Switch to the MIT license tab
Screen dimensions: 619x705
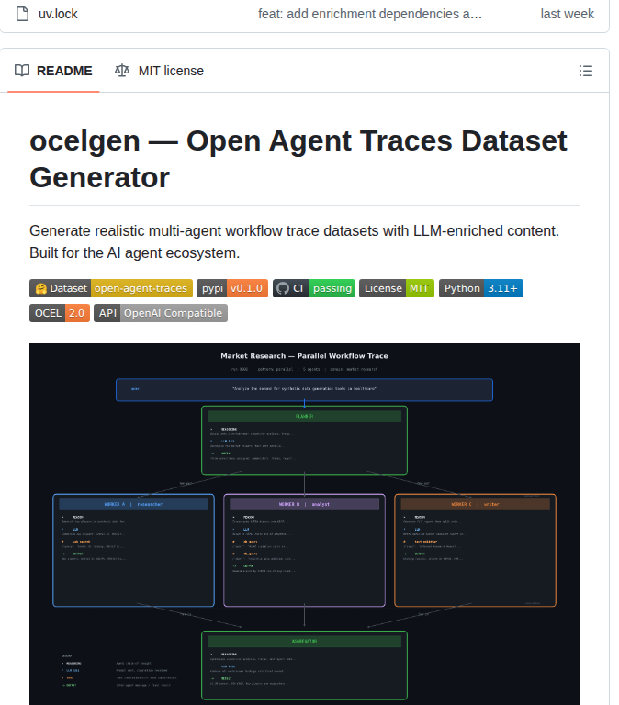(159, 71)
